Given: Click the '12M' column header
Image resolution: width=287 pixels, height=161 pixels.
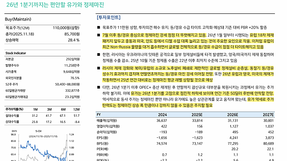Looking at the screenshot, I should (x=77, y=109).
